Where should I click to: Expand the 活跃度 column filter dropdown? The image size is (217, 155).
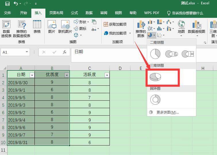tap(107, 75)
